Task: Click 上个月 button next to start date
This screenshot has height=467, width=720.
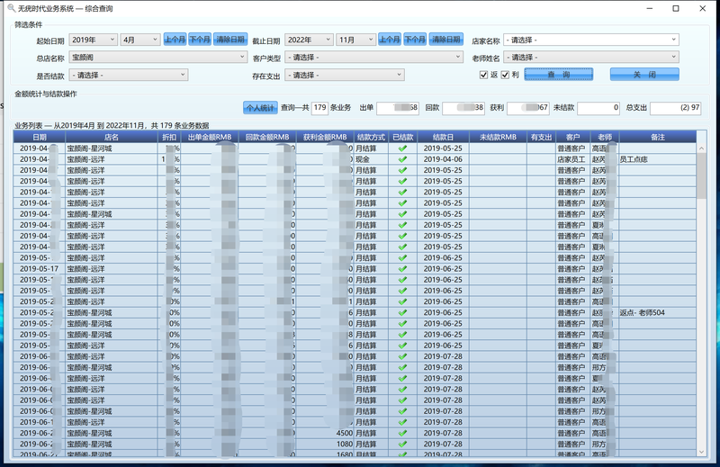Action: tap(175, 40)
